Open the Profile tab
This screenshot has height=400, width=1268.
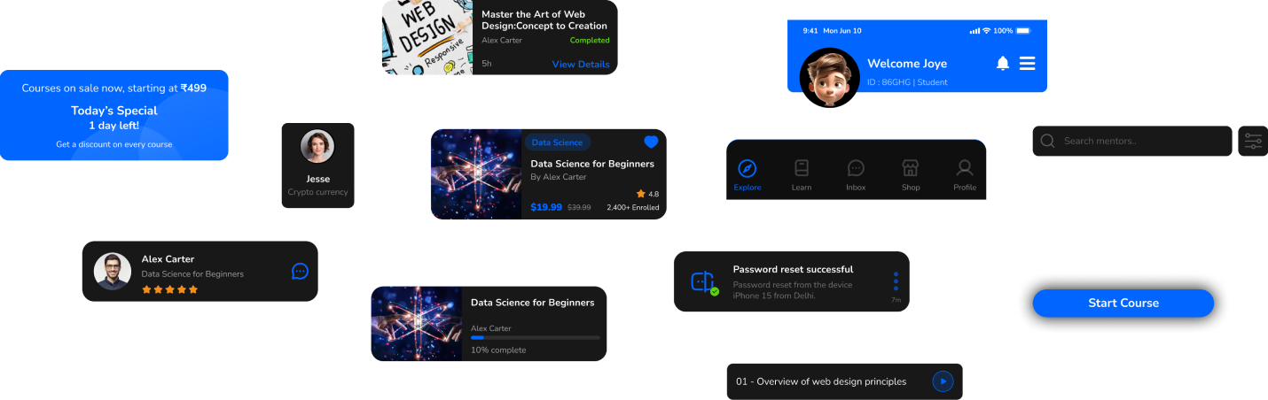[x=965, y=173]
